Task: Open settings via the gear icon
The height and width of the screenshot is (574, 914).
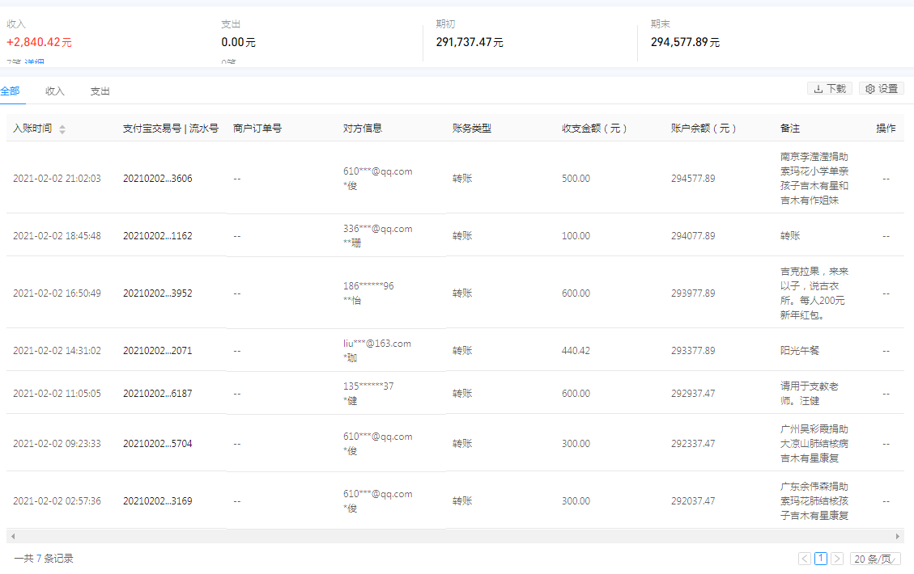Action: click(x=868, y=89)
